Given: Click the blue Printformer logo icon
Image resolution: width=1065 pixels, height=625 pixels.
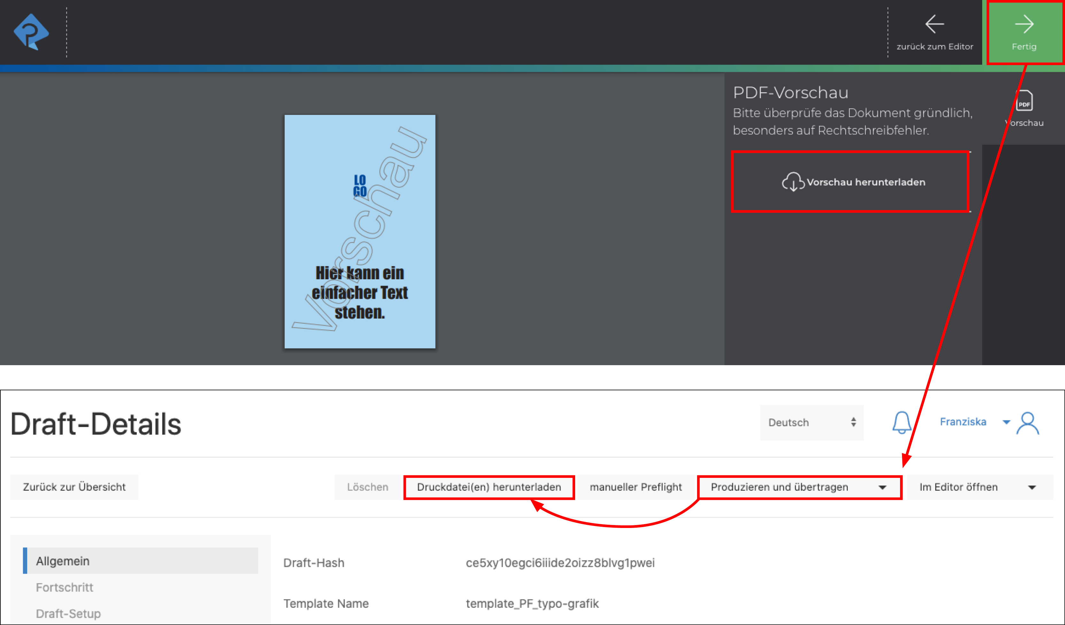Looking at the screenshot, I should pos(31,32).
